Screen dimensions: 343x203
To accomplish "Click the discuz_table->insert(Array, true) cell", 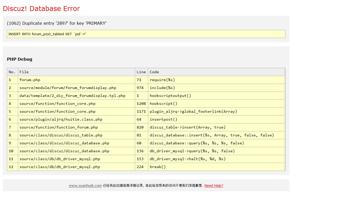I will tap(217, 127).
